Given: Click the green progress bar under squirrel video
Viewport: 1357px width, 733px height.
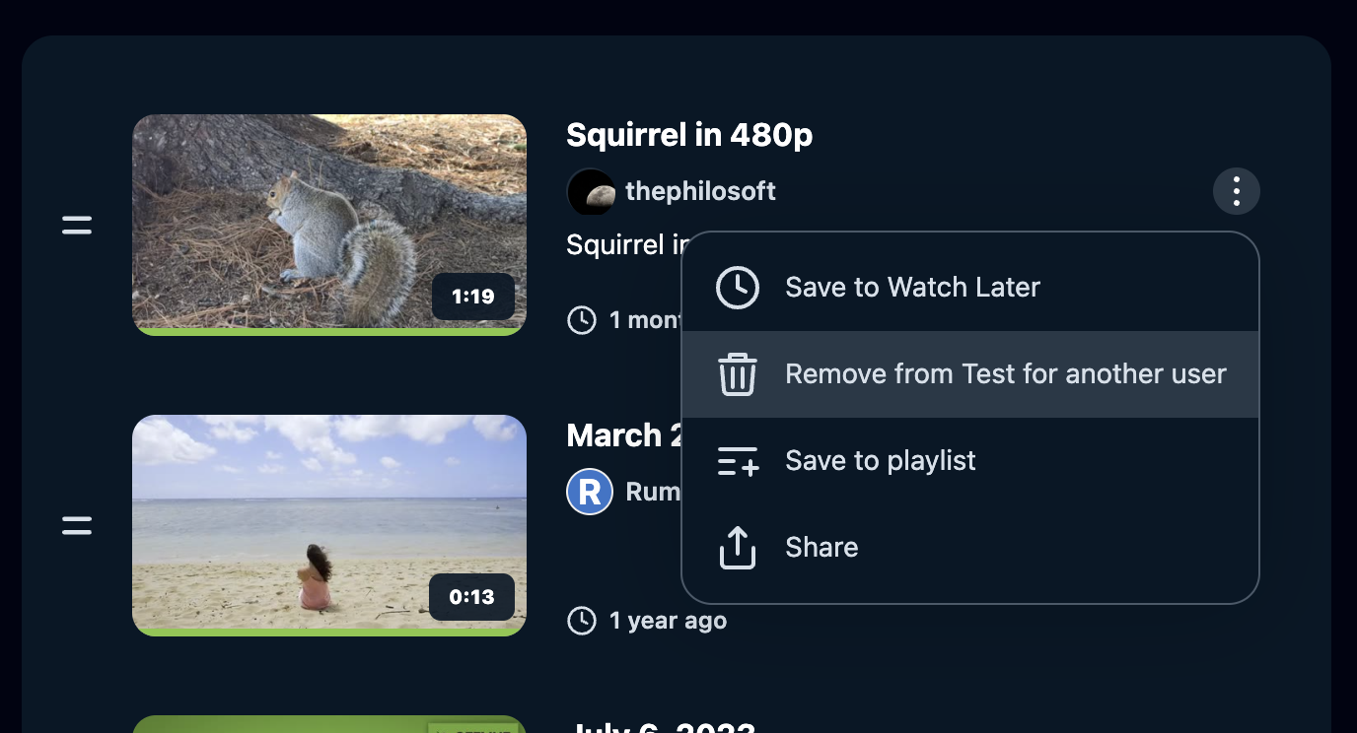Looking at the screenshot, I should pos(328,332).
